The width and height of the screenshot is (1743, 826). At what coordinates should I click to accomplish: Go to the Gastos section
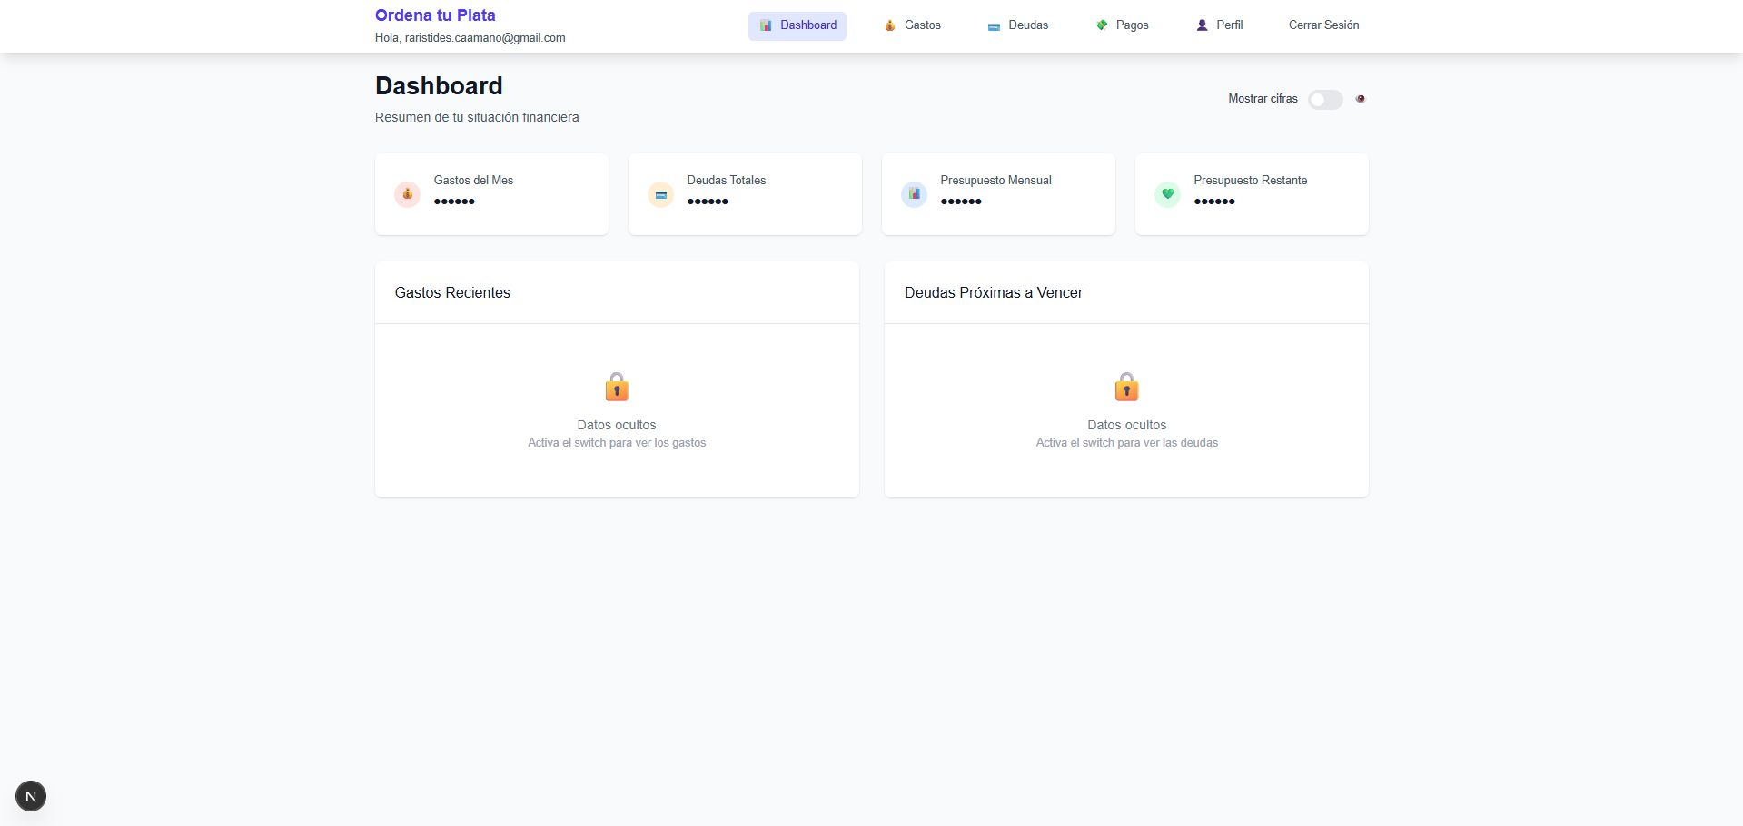(x=912, y=25)
